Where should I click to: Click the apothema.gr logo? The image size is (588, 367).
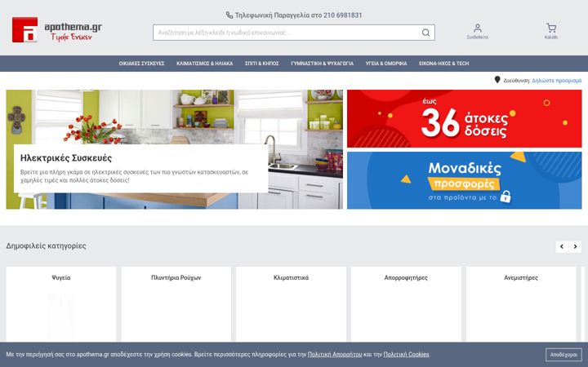point(57,29)
